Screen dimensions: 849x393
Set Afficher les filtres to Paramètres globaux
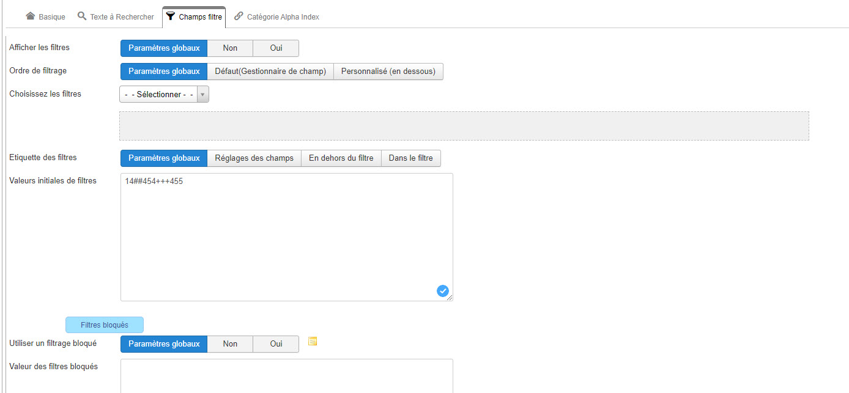(x=164, y=48)
